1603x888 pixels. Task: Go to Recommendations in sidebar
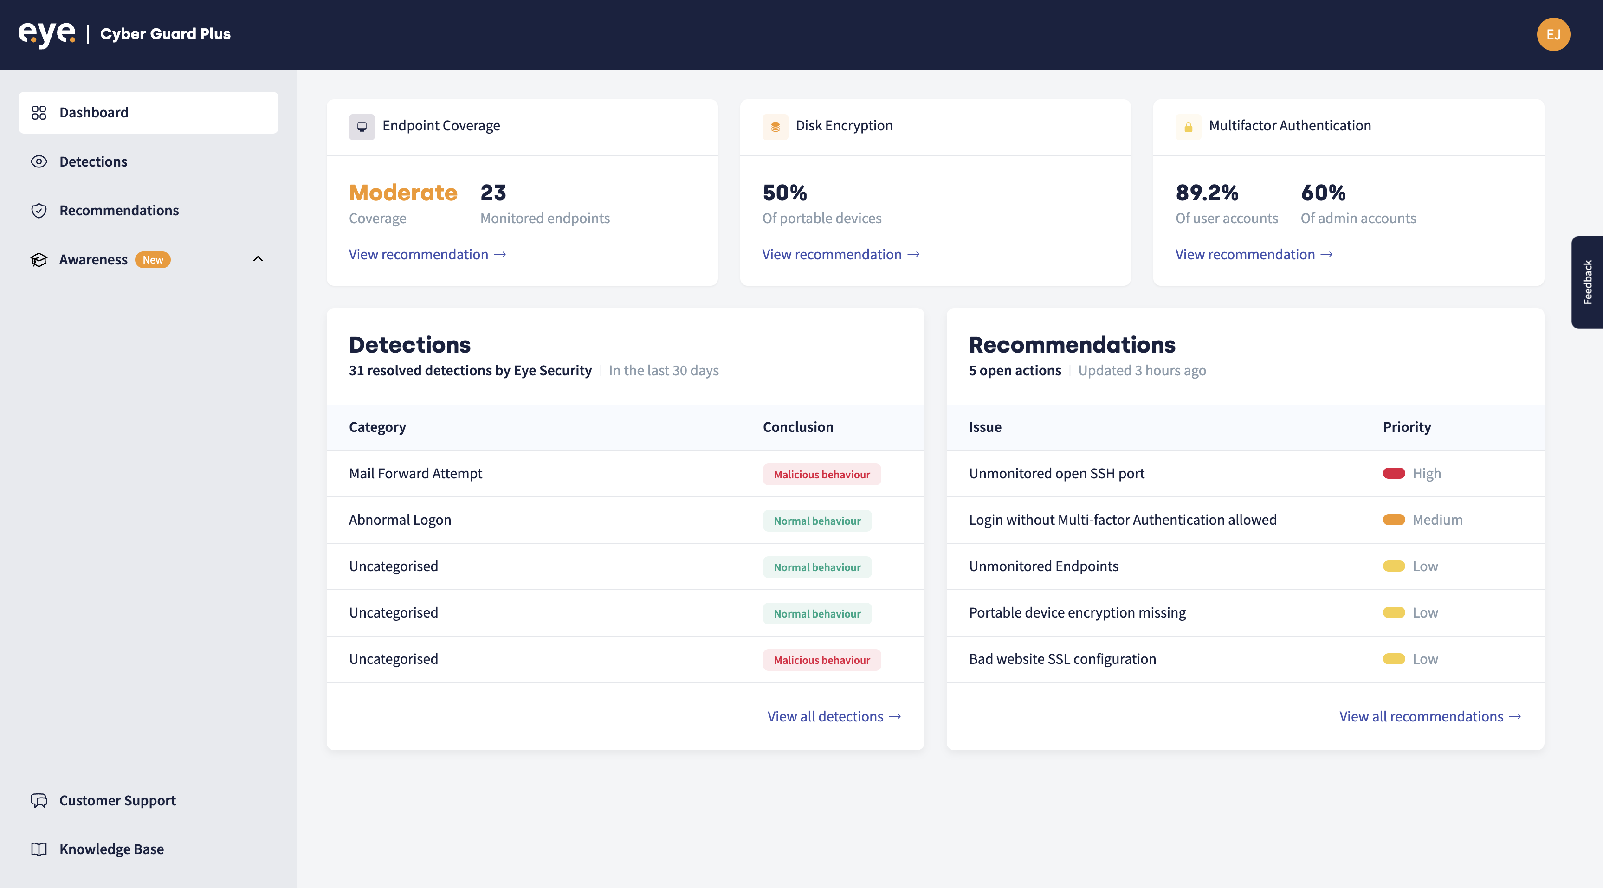click(119, 210)
